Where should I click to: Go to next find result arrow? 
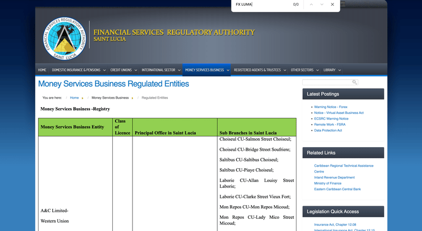[x=322, y=4]
